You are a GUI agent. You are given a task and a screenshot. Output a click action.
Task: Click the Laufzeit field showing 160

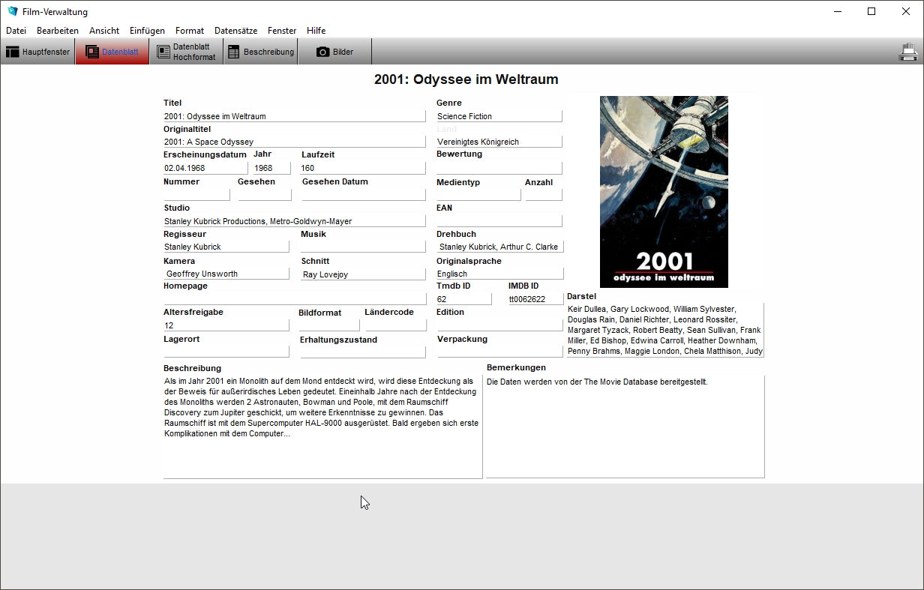tap(363, 168)
